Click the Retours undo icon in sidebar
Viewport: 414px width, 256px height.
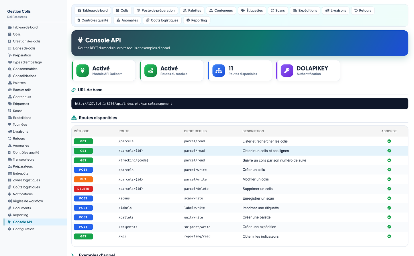coord(10,138)
